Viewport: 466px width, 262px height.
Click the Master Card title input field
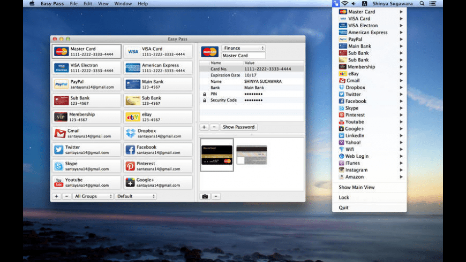[x=243, y=56]
